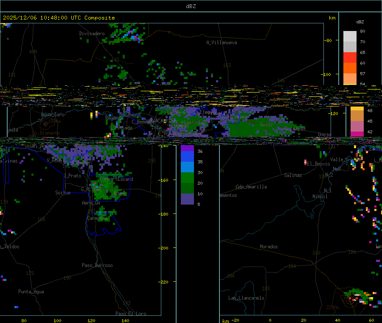The width and height of the screenshot is (382, 323).
Task: Click the -200 axis tick label
Action: click(163, 248)
